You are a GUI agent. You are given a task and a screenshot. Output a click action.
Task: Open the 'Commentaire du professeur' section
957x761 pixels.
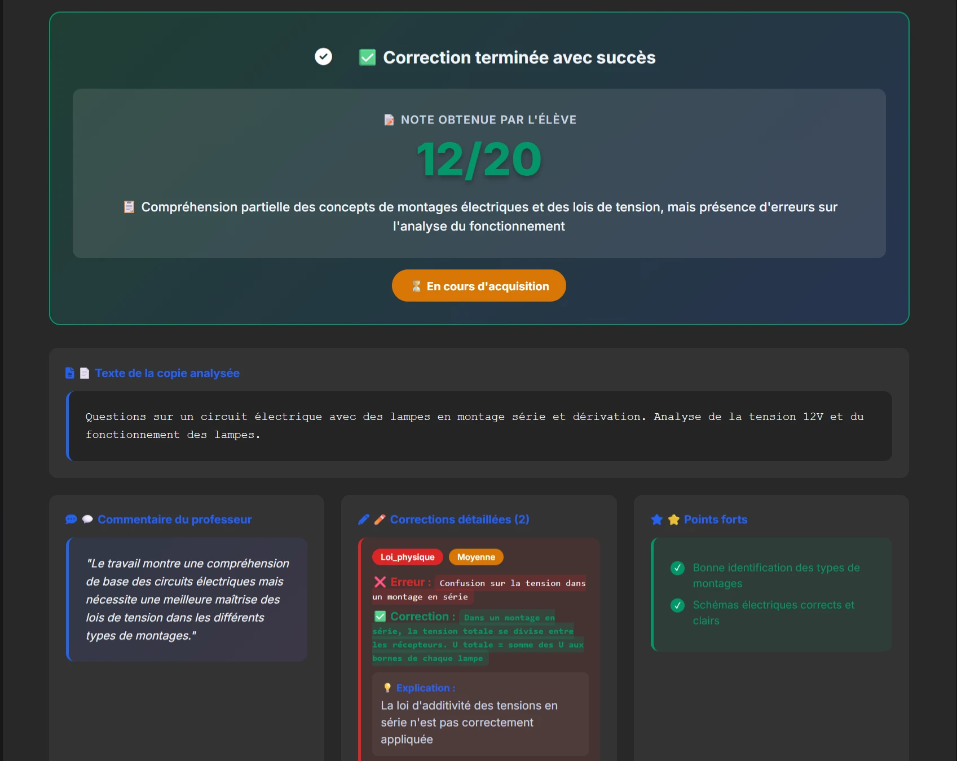[x=175, y=519]
